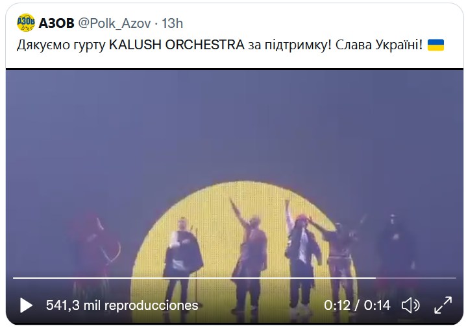This screenshot has height=328, width=466.
Task: Click the 541,3 mil reproducciones counter
Action: (x=122, y=305)
